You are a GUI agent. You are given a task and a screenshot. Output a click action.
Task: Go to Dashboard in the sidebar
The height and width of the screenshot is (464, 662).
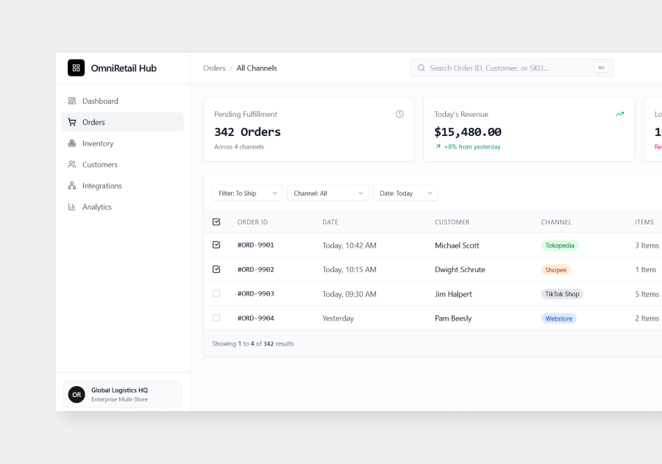coord(122,101)
